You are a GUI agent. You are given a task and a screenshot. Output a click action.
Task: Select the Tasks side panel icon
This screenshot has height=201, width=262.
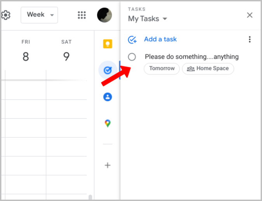point(108,70)
